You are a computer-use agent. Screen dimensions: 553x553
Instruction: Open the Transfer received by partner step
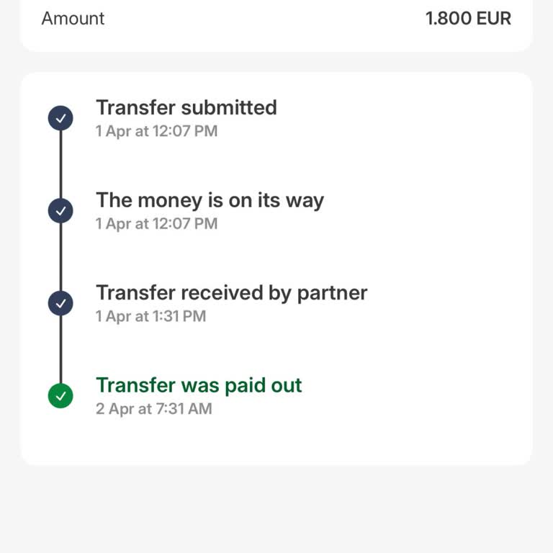[231, 293]
